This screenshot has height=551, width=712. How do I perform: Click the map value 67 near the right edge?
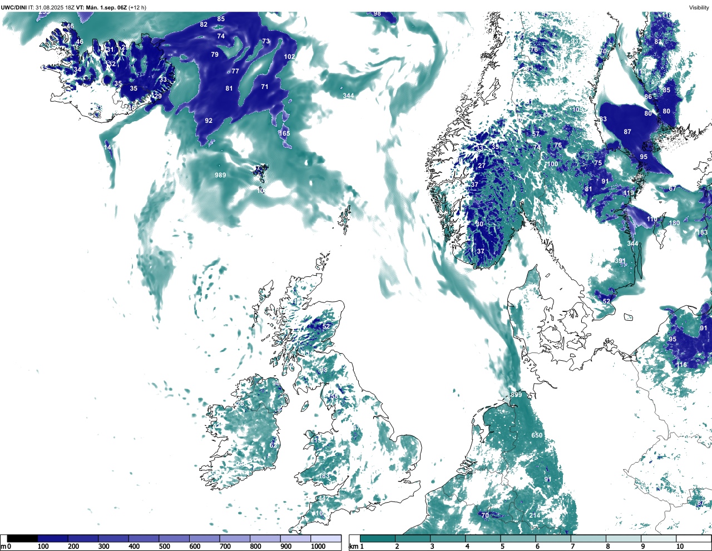click(673, 188)
